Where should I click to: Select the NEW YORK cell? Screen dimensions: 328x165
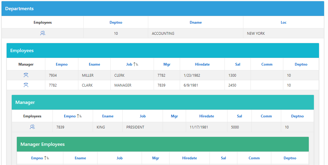(x=284, y=33)
